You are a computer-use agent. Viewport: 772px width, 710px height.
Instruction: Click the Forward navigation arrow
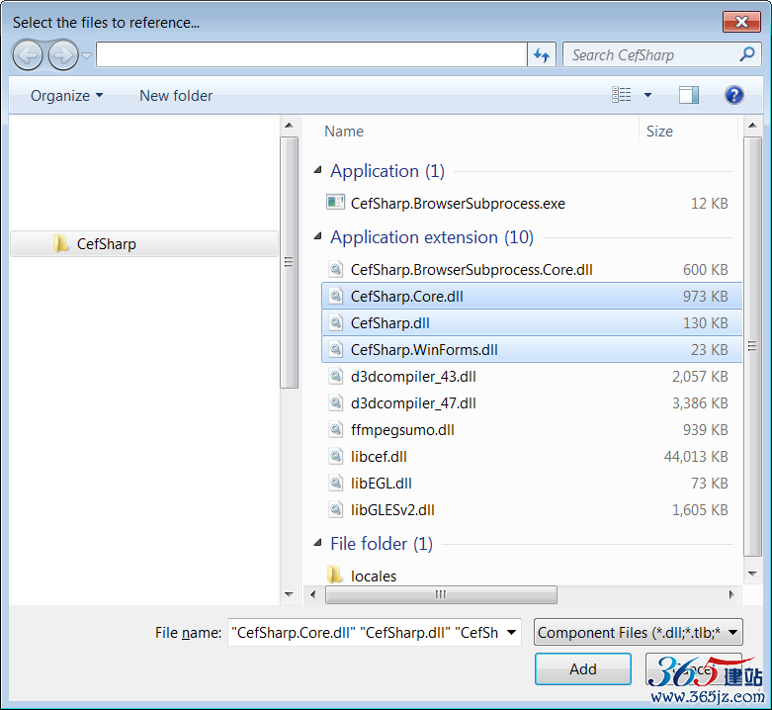pos(63,55)
